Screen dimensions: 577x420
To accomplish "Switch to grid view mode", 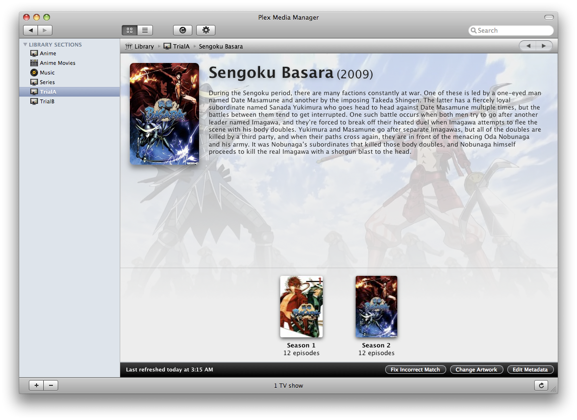I will click(129, 30).
